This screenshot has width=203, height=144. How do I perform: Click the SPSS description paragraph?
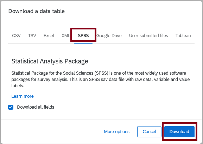pos(101,79)
